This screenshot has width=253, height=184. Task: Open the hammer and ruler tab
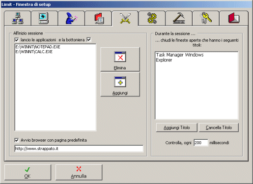pos(179,18)
